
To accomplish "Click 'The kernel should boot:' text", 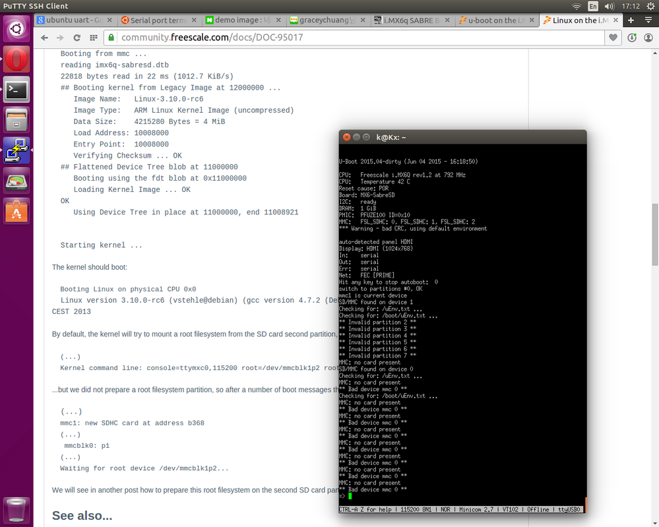I will pos(90,267).
